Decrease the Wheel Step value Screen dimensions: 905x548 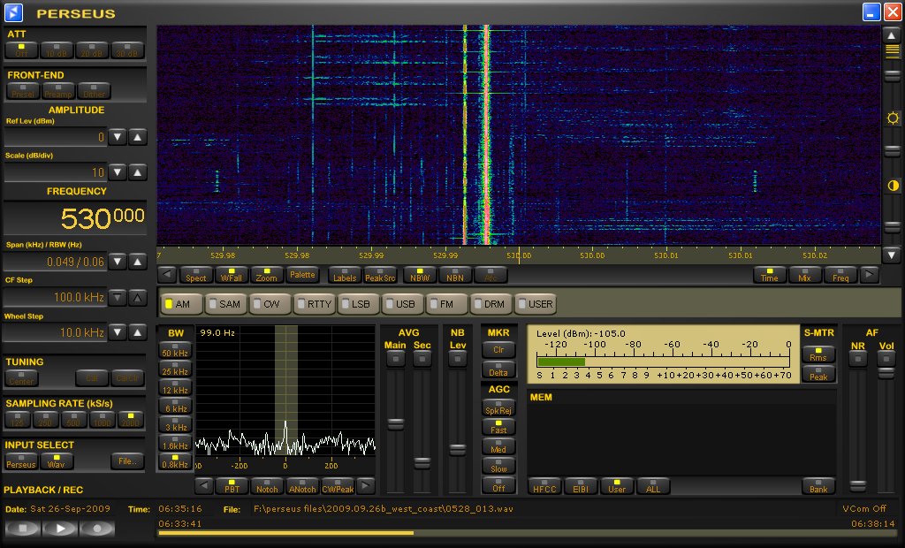tap(118, 332)
